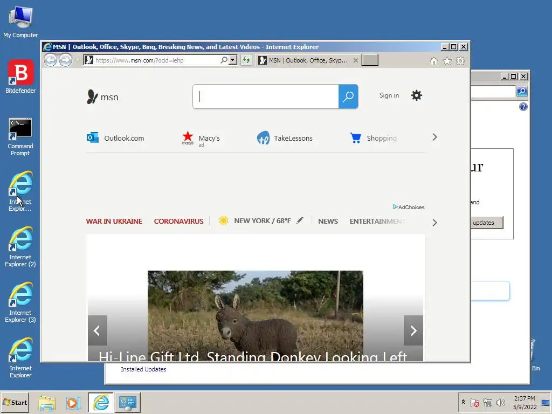Viewport: 552px width, 414px height.
Task: Show more shortcuts with right chevron
Action: coord(434,137)
